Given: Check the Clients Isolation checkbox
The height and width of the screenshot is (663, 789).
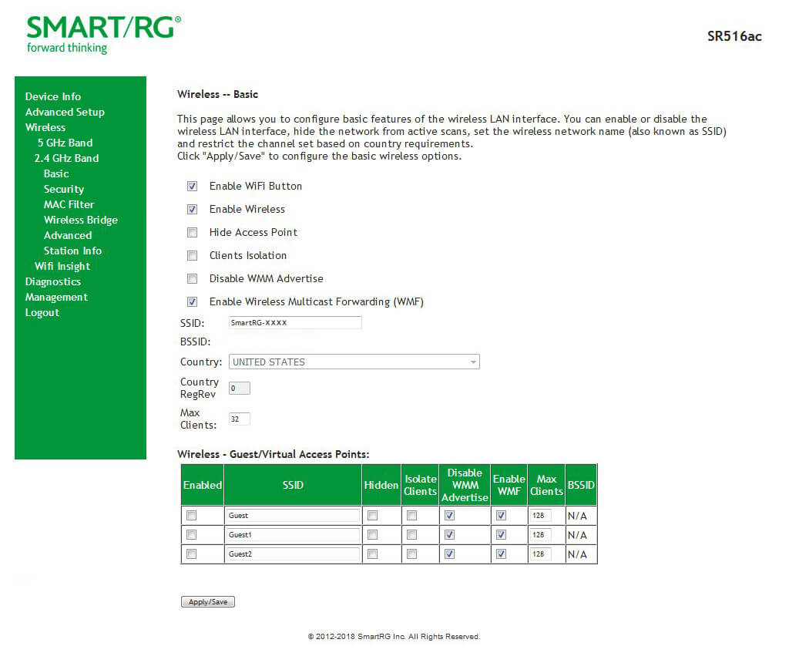Looking at the screenshot, I should pyautogui.click(x=192, y=256).
